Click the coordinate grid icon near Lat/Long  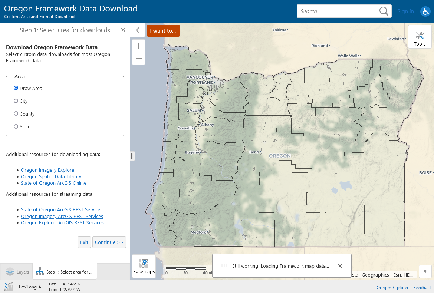click(8, 287)
